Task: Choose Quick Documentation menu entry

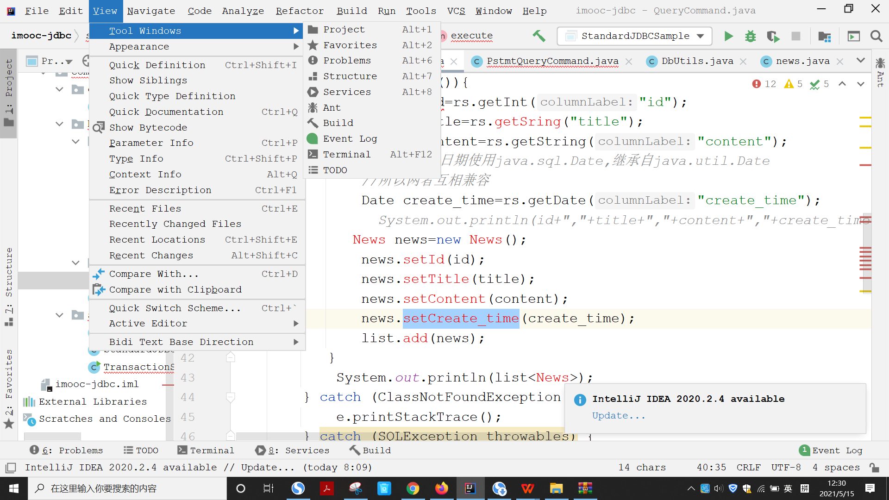Action: point(197,112)
